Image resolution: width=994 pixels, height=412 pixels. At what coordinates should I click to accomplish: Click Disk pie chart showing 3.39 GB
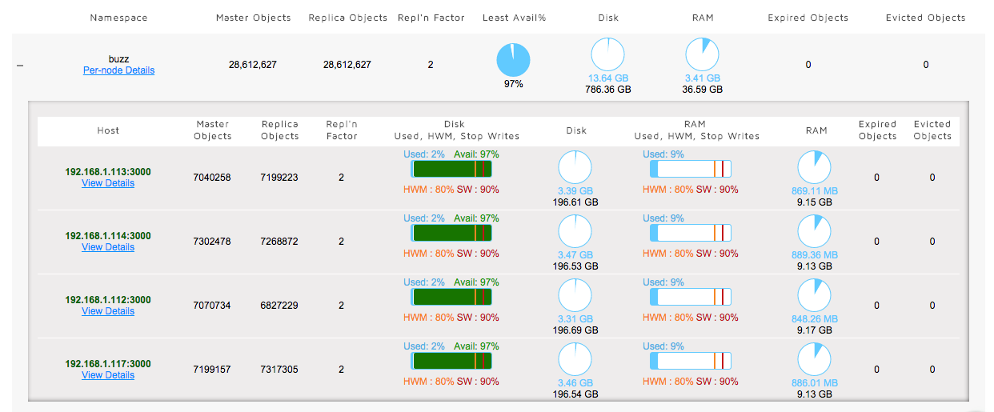click(x=574, y=168)
